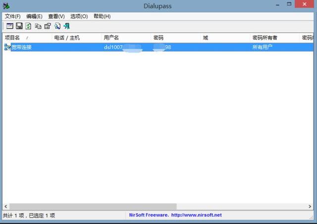Open the 选项(O) menu
The image size is (317, 224).
pos(79,16)
